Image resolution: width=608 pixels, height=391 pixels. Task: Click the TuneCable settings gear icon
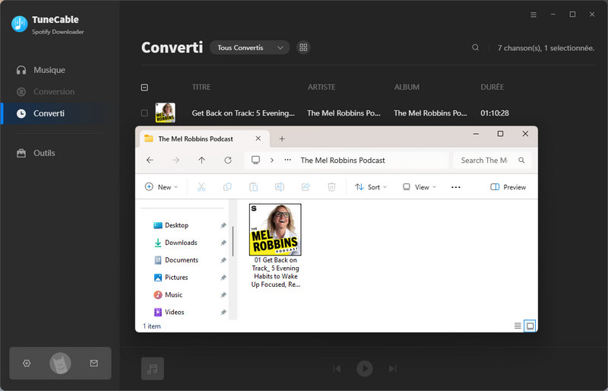27,364
